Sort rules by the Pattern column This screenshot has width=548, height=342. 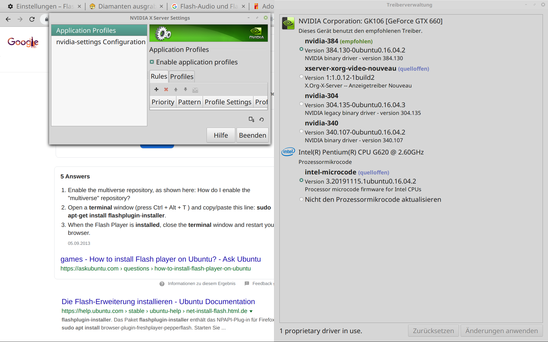[x=189, y=102]
